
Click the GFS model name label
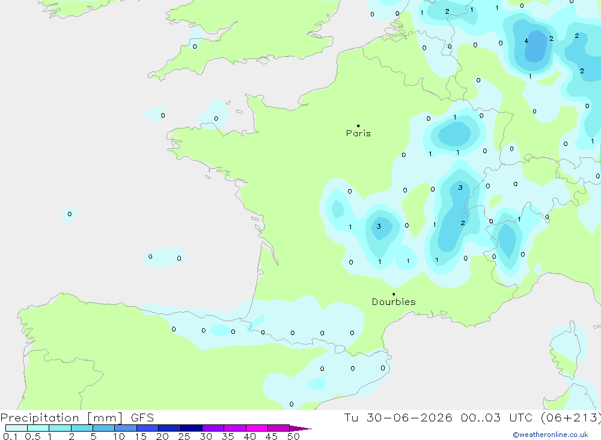tap(142, 417)
